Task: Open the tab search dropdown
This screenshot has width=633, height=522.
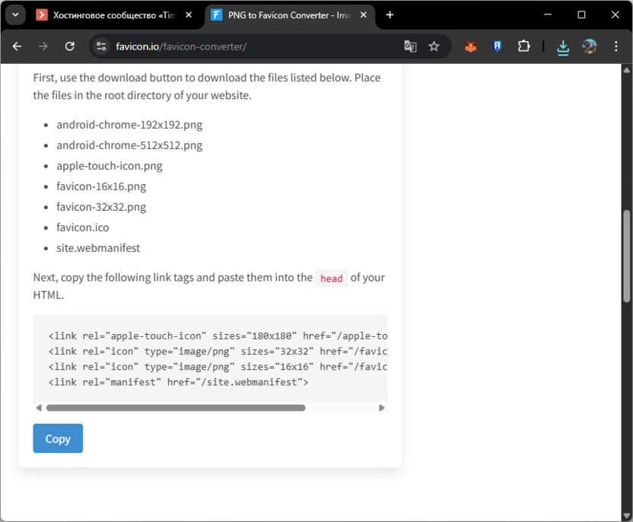Action: [x=16, y=15]
